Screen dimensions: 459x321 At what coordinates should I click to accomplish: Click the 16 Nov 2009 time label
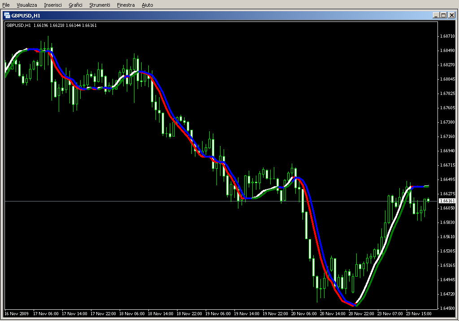(17, 314)
